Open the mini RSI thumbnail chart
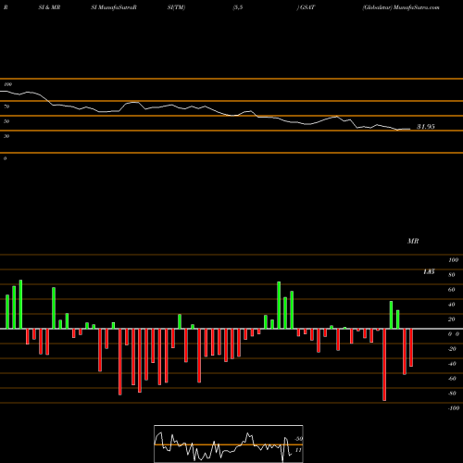This screenshot has height=463, width=463. (x=229, y=444)
